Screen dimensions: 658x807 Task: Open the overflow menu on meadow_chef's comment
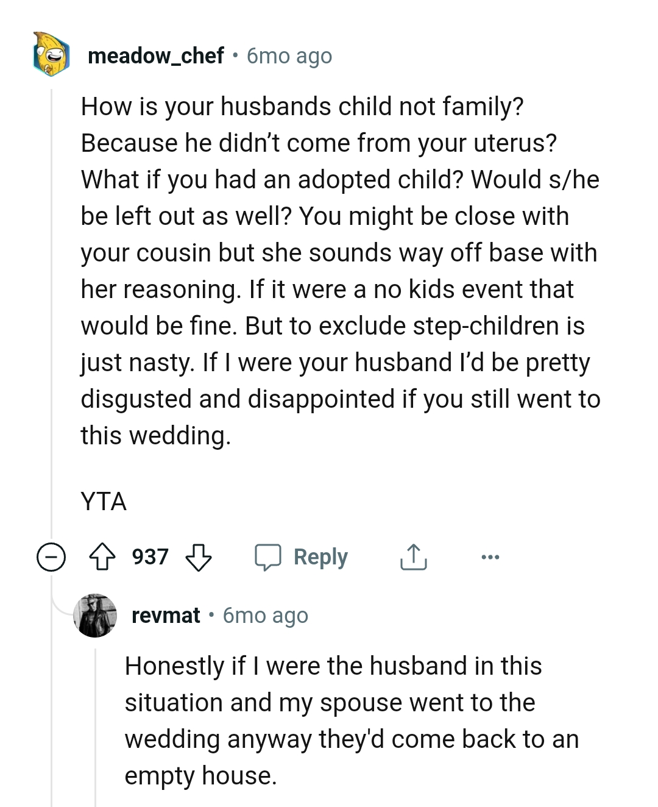pos(491,556)
